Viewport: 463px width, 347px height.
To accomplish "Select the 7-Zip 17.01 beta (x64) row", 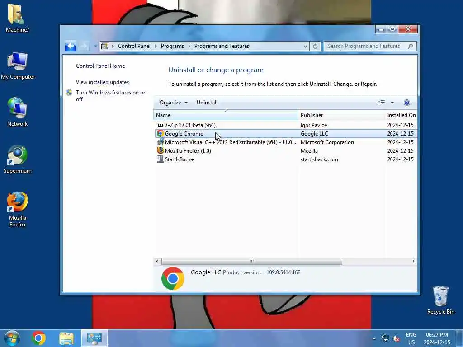I will click(x=286, y=125).
